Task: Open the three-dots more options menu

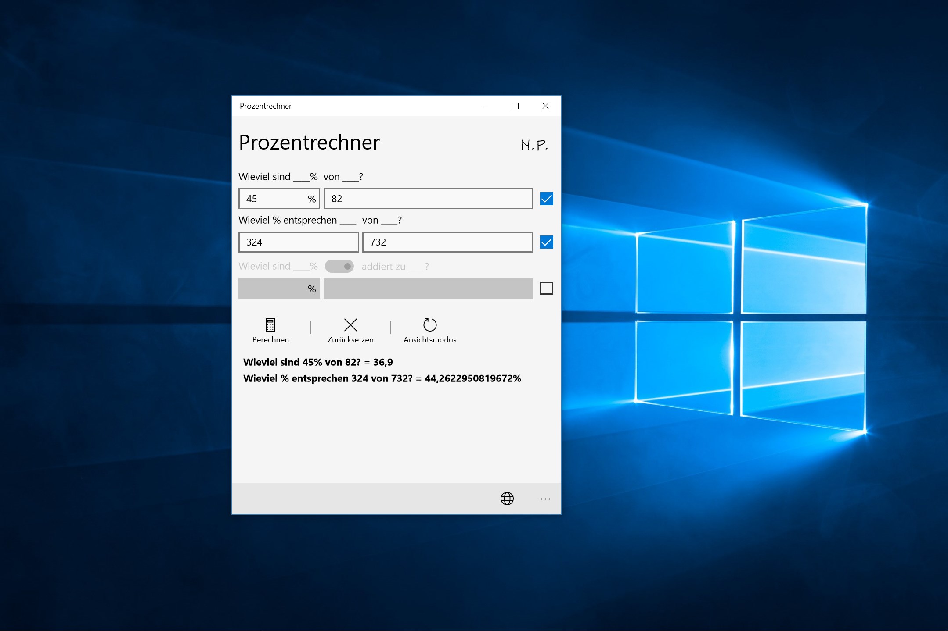Action: point(545,499)
